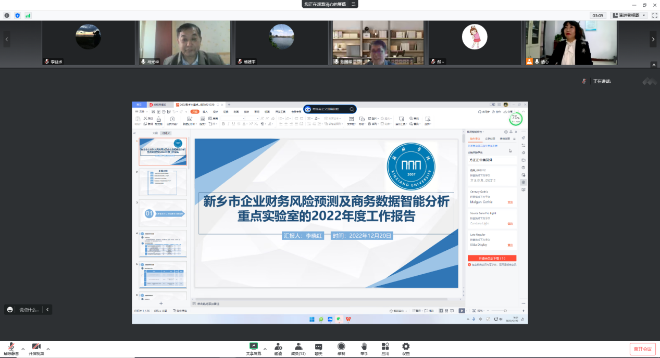The width and height of the screenshot is (660, 358).
Task: Click the meeting info icon at top-left
Action: (x=7, y=16)
